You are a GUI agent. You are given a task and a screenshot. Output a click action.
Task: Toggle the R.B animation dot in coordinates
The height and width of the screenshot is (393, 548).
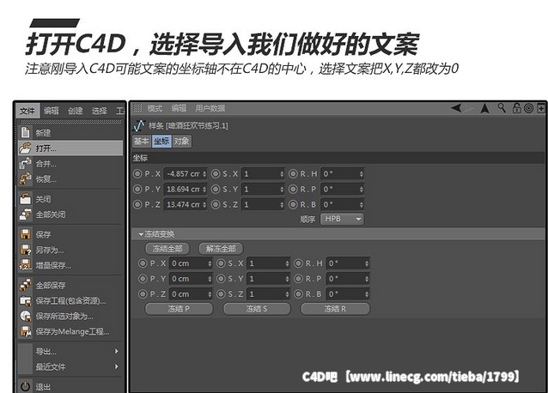[293, 204]
